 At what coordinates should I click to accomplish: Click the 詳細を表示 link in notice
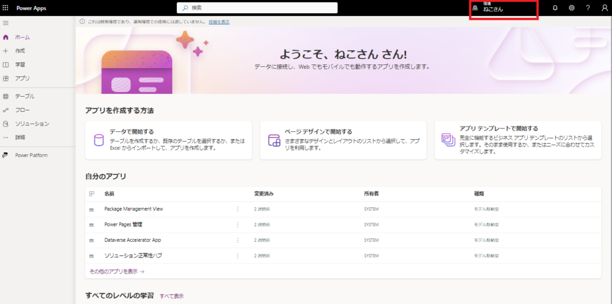(219, 22)
